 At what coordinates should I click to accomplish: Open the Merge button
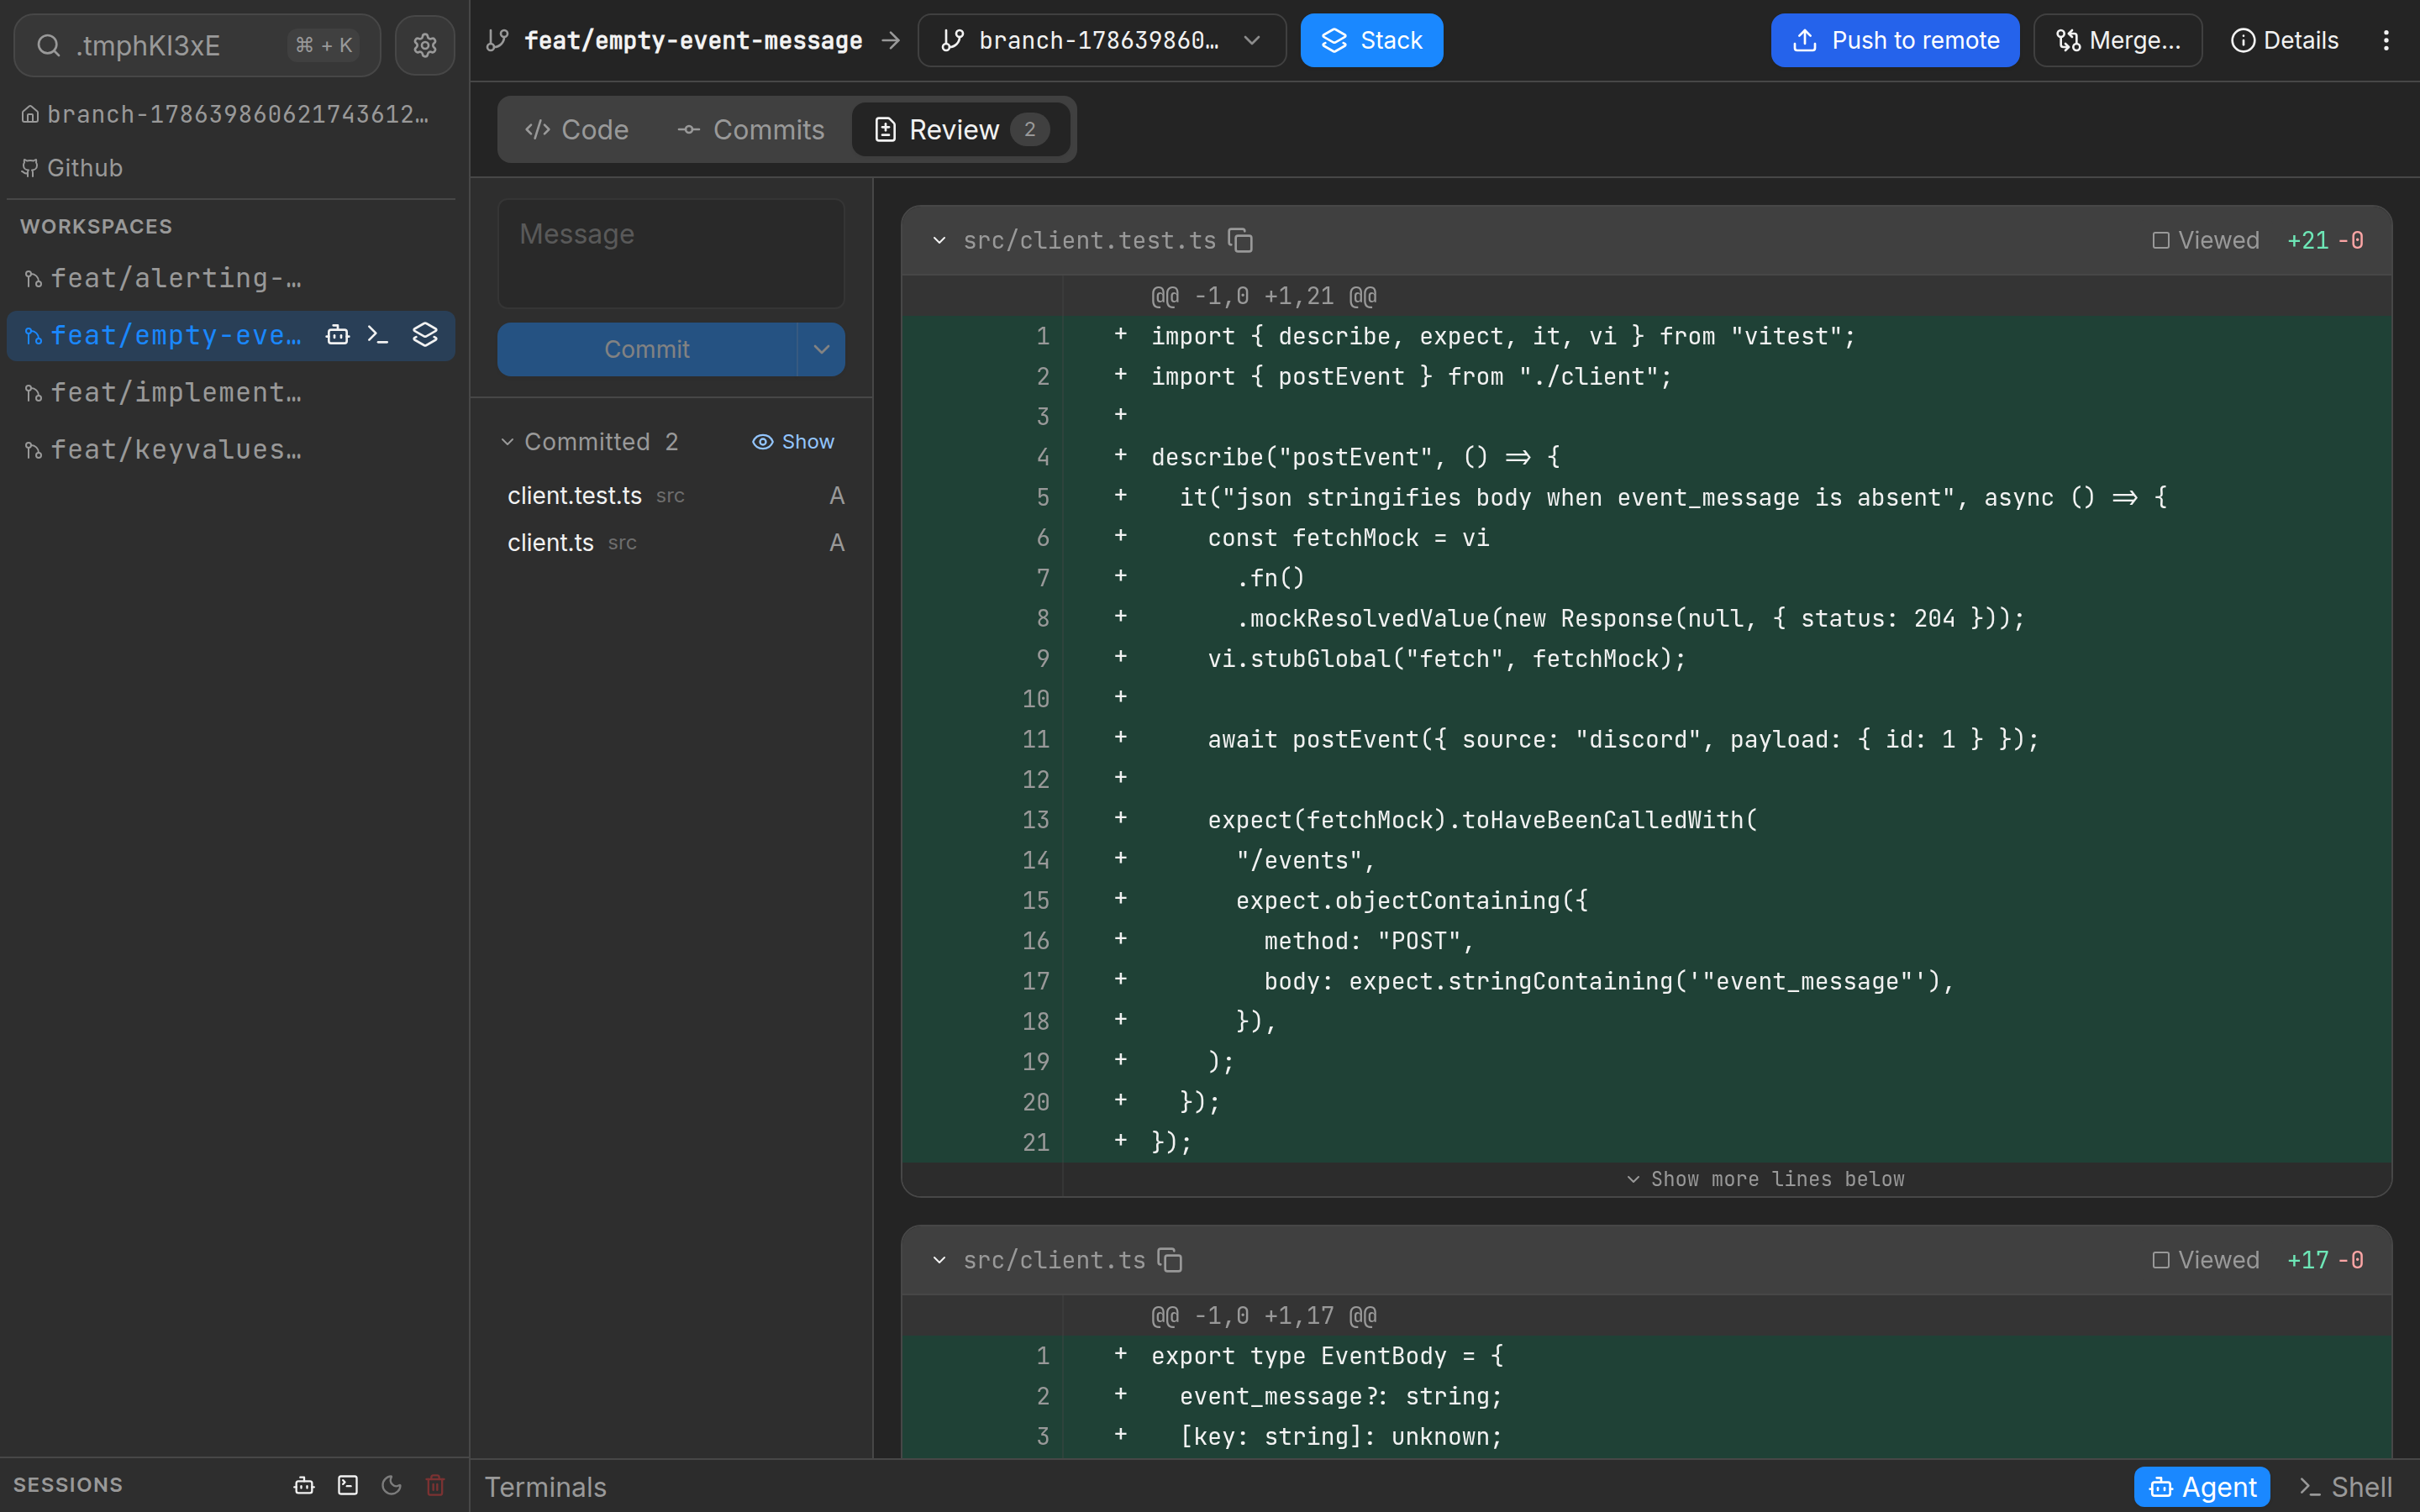coord(2118,40)
